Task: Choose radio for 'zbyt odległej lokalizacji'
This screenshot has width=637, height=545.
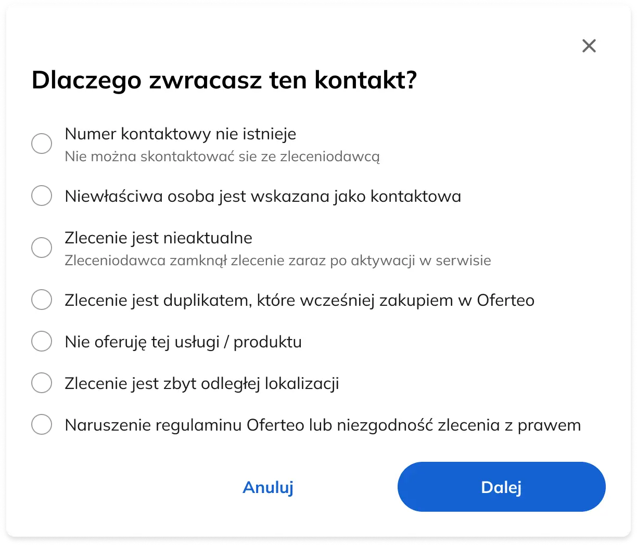Action: [42, 383]
